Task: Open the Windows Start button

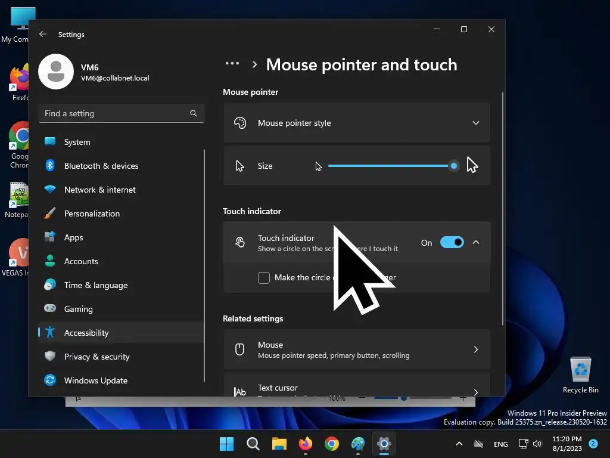Action: (226, 444)
